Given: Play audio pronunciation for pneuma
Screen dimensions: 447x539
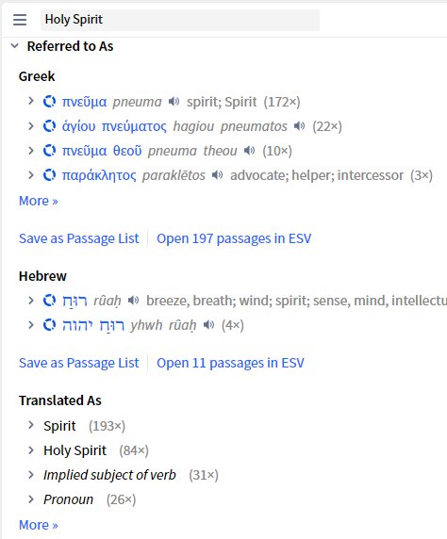Looking at the screenshot, I should pyautogui.click(x=174, y=102).
